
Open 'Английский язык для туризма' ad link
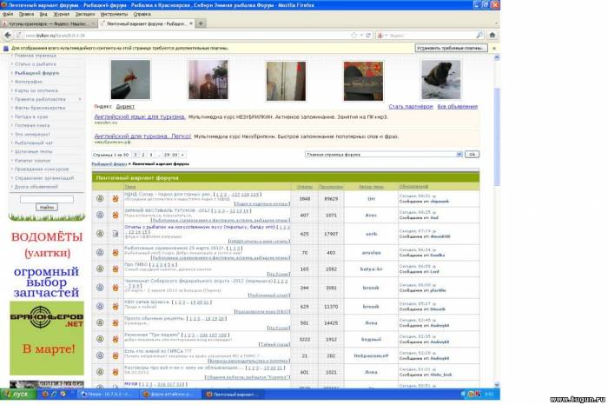click(140, 116)
